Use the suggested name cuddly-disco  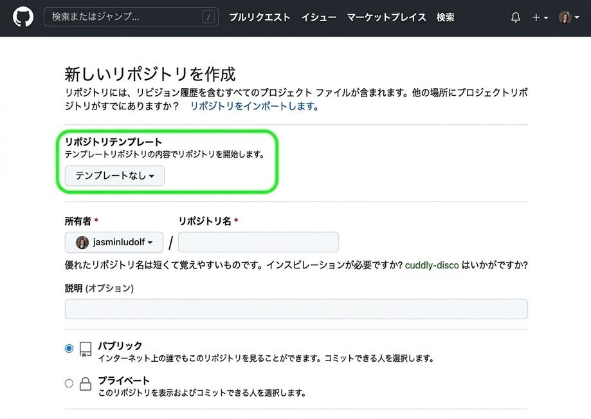tap(432, 265)
